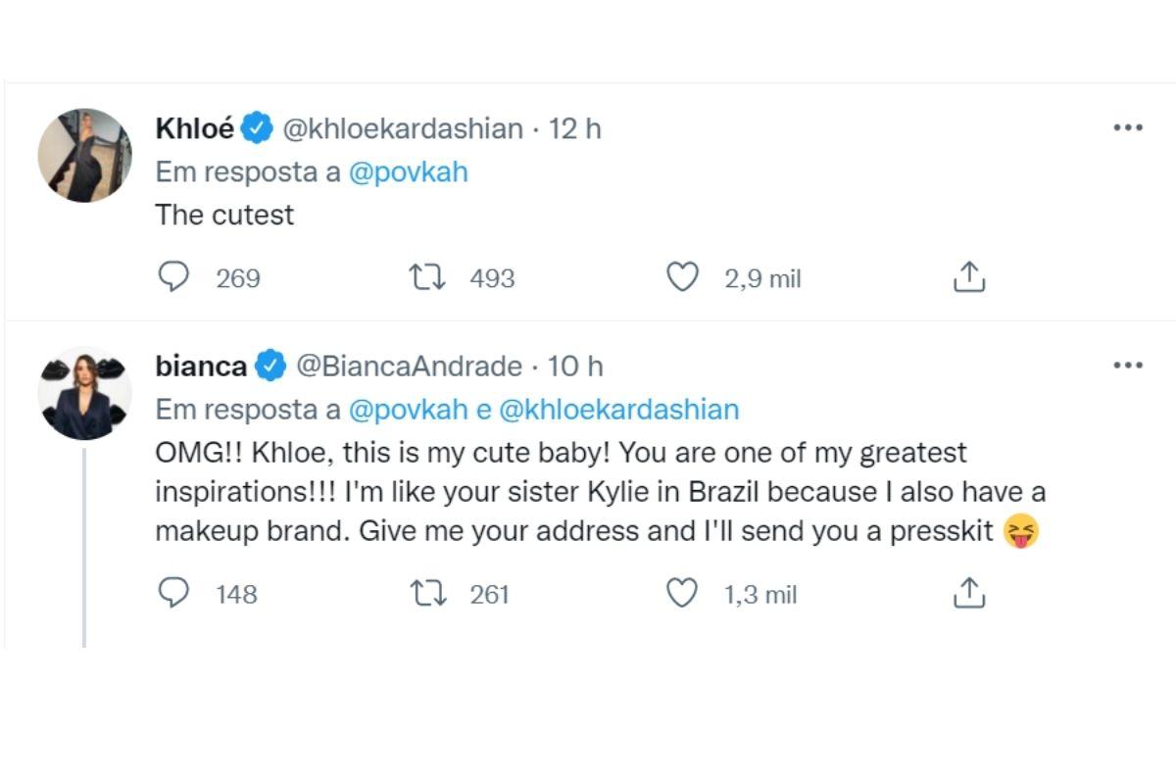This screenshot has width=1176, height=784.
Task: Open the 10 h timestamp on bianca's tweet
Action: pyautogui.click(x=574, y=366)
